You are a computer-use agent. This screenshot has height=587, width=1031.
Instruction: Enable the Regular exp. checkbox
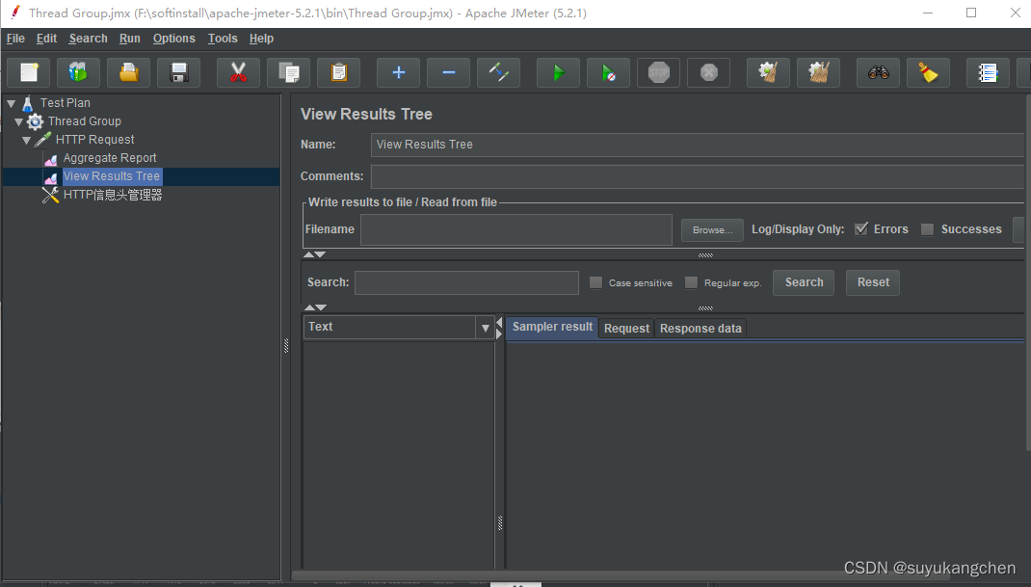tap(691, 282)
